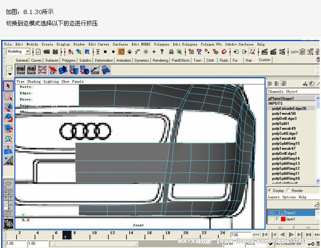Click the blue polygon plane shelf icon
The height and width of the screenshot is (248, 321).
[x=63, y=70]
